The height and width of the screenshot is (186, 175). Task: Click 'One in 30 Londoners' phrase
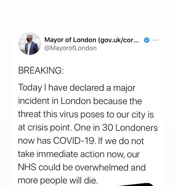coord(116,128)
